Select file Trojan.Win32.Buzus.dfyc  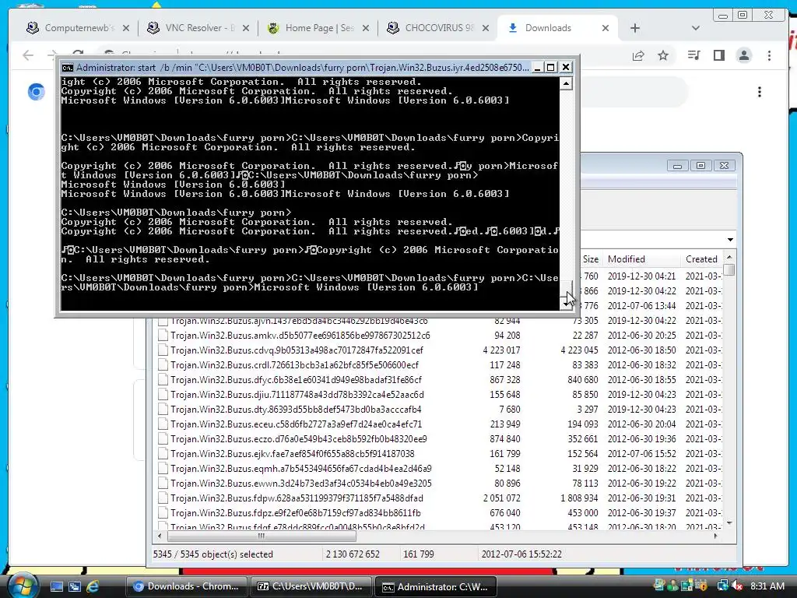point(296,380)
